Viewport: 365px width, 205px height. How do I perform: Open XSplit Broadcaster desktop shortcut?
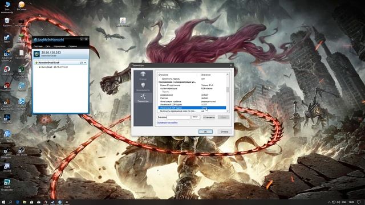click(x=7, y=185)
